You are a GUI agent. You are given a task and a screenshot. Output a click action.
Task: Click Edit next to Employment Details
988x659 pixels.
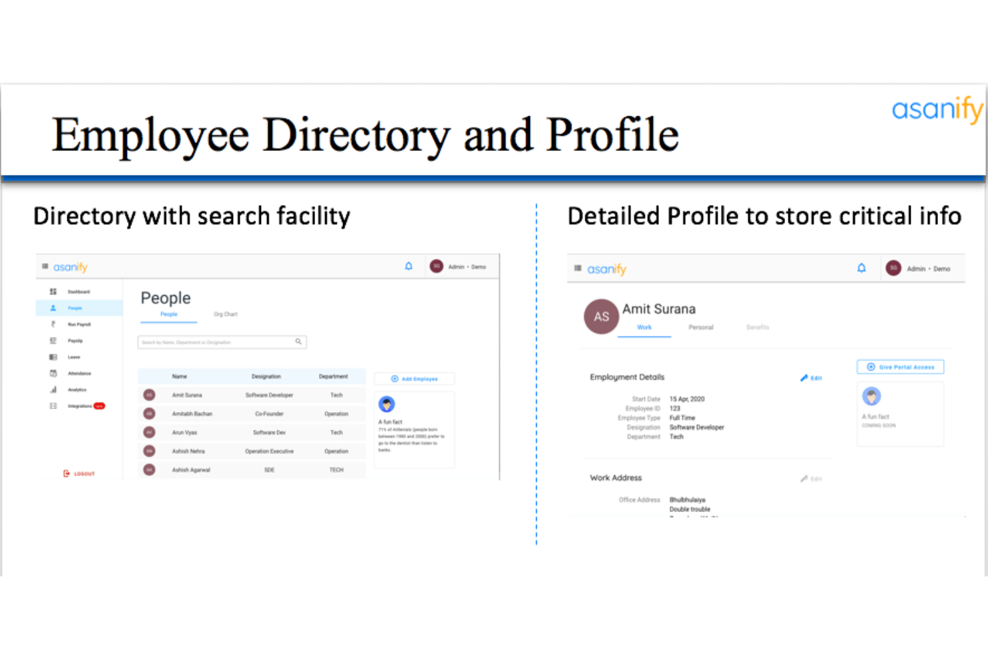pyautogui.click(x=811, y=378)
